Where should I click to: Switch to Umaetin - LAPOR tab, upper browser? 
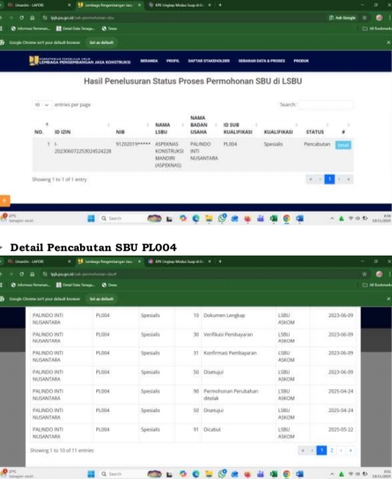29,5
